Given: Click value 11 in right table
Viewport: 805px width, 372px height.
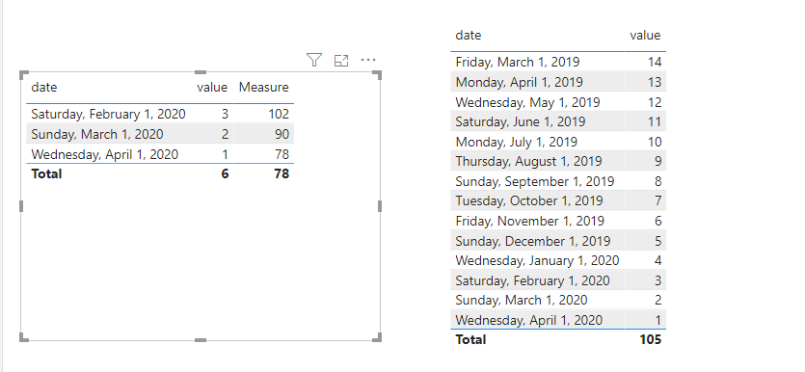Looking at the screenshot, I should coord(655,121).
